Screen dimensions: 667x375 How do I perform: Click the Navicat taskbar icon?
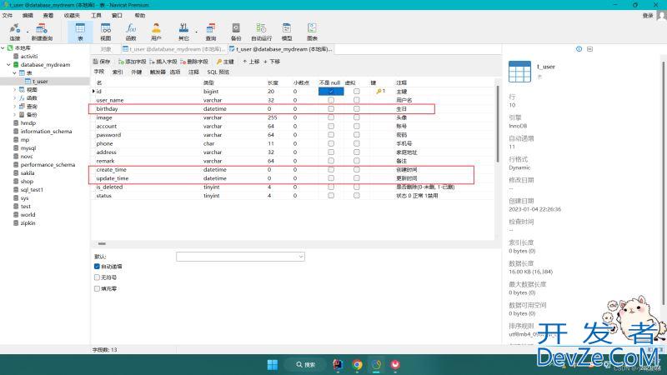377,364
